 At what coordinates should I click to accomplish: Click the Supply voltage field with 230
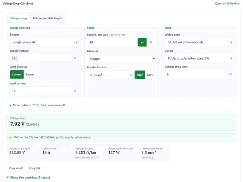(x=41, y=58)
